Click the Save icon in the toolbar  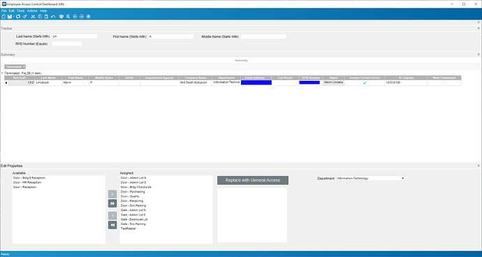tap(10, 17)
